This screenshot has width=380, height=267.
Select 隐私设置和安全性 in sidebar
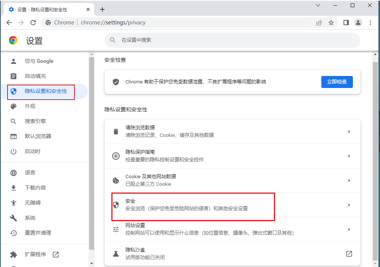(x=44, y=91)
